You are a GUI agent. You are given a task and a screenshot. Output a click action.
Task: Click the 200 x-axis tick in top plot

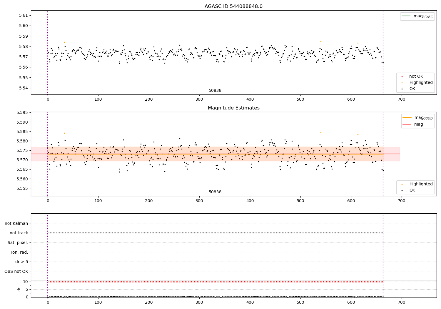point(149,99)
